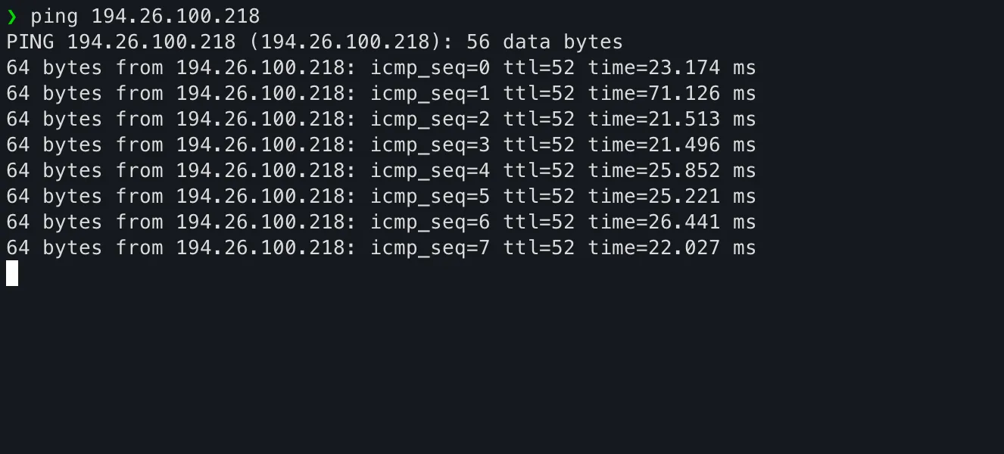Click the time=71.126 value
The height and width of the screenshot is (454, 1004).
pyautogui.click(x=654, y=94)
